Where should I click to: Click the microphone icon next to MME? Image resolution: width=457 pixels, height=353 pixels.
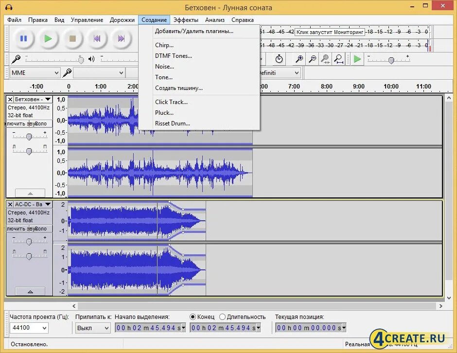[67, 72]
